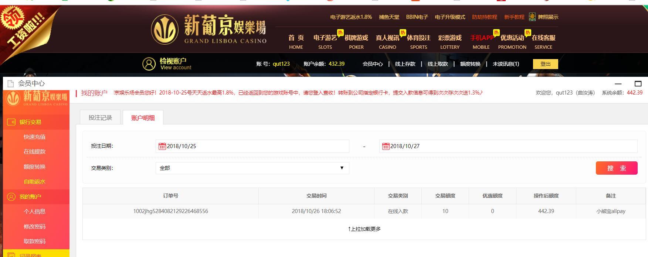Click transaction time 2018/10/26 18:06:52
The height and width of the screenshot is (257, 648).
point(316,211)
